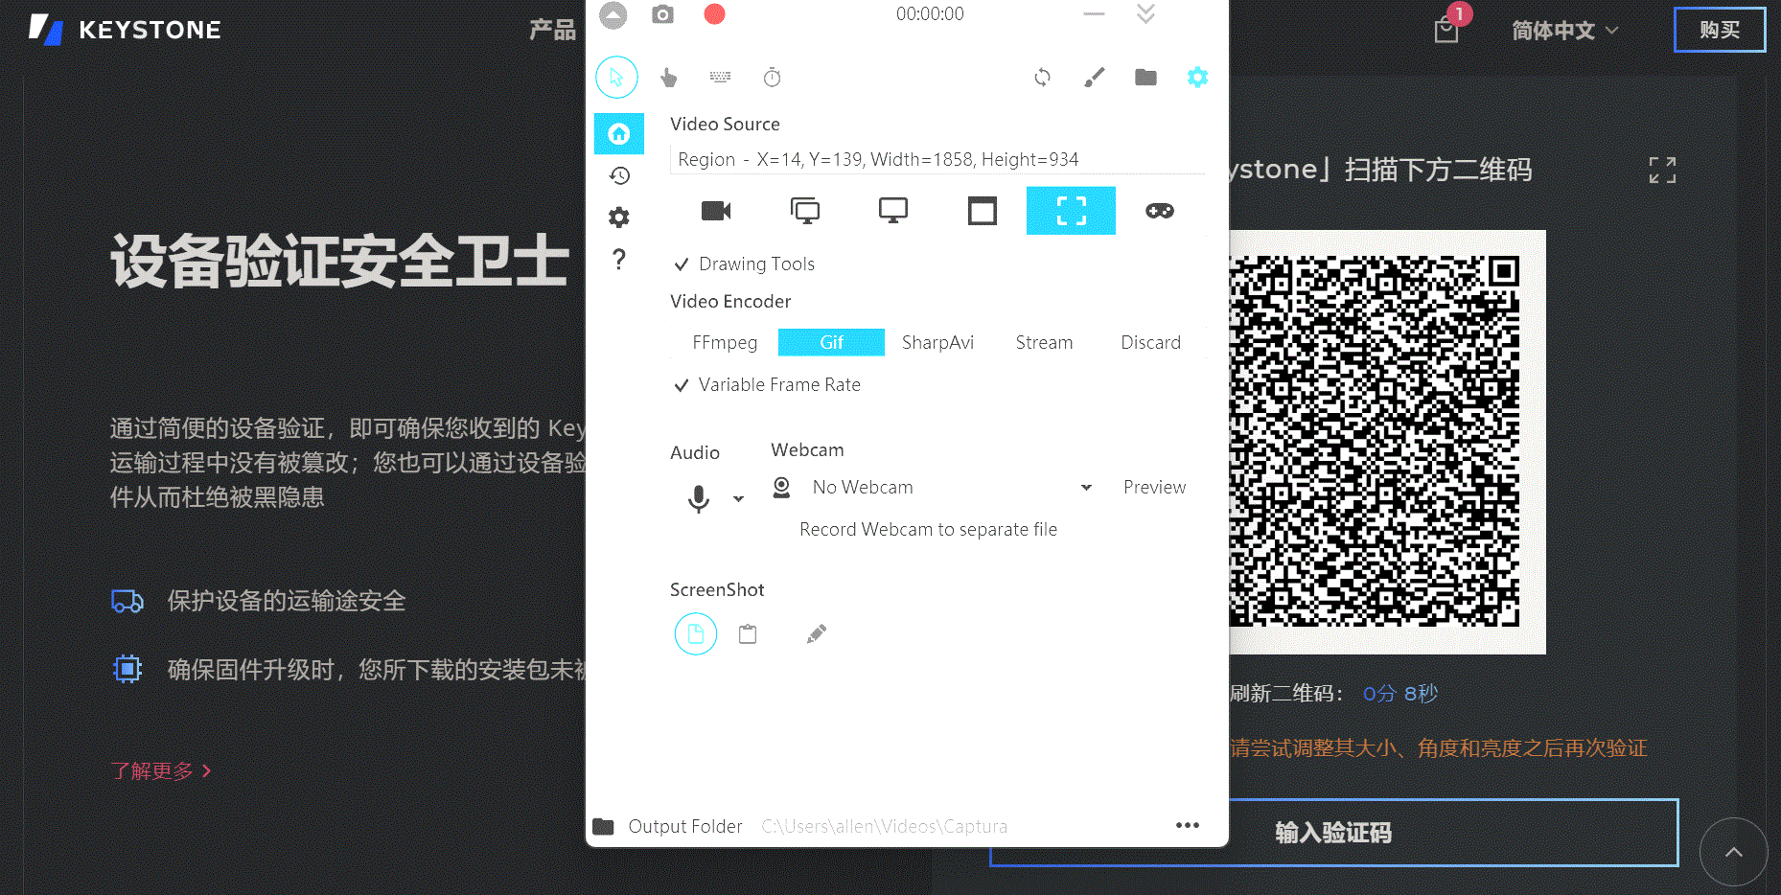Take a screenshot with the camera icon
Screen dimensions: 1781x895
coord(662,14)
